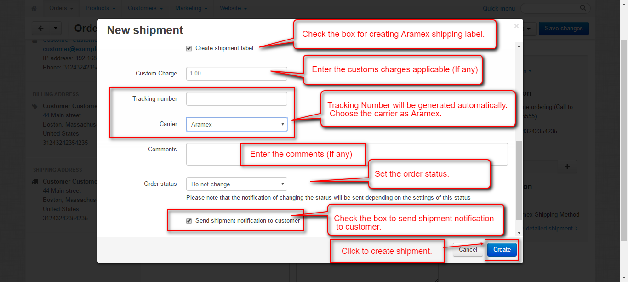Click the back arrow button on the order page

40,29
